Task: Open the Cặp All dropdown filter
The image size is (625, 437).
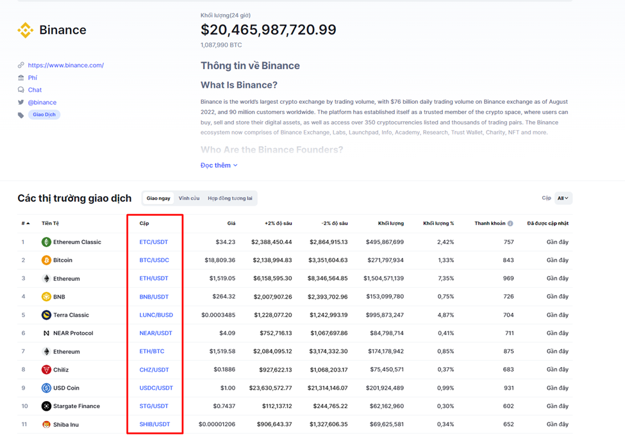Action: pos(563,198)
